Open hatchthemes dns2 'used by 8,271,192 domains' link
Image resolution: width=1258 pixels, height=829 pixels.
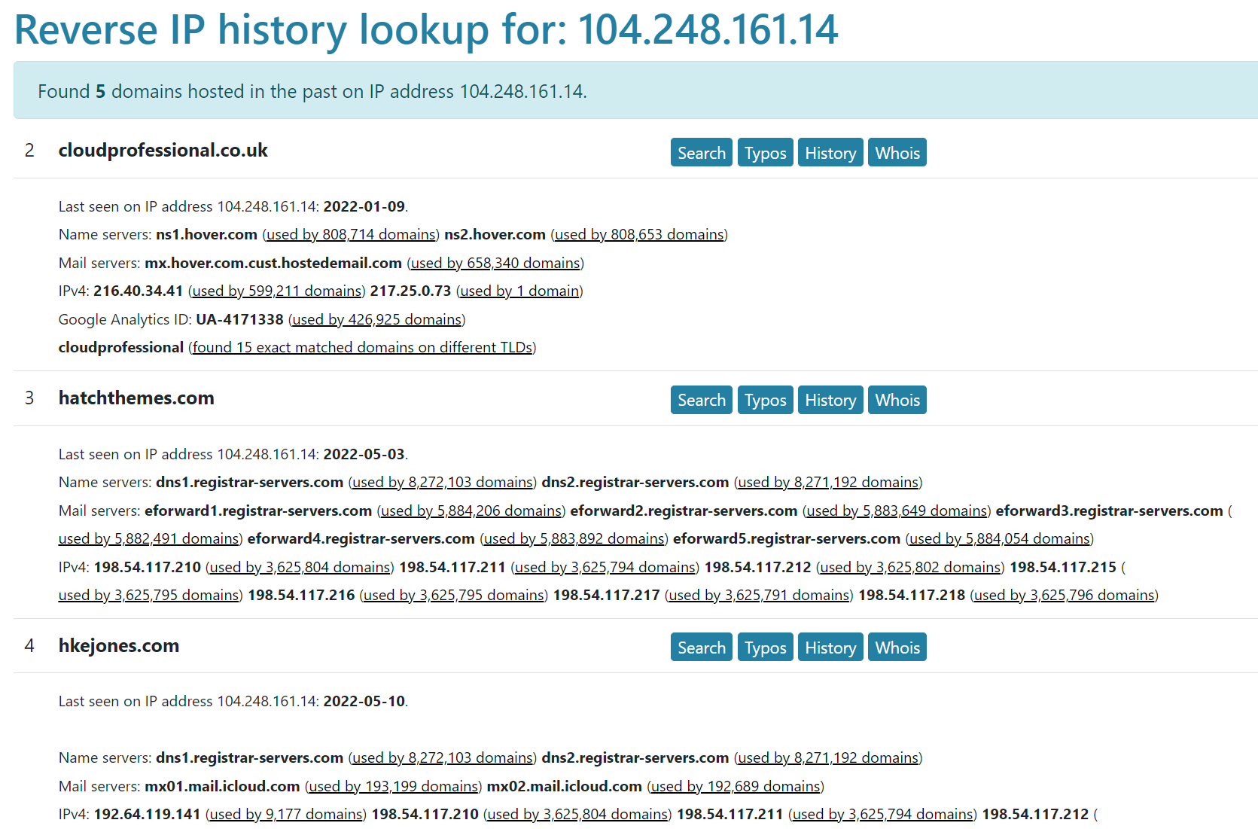click(828, 482)
